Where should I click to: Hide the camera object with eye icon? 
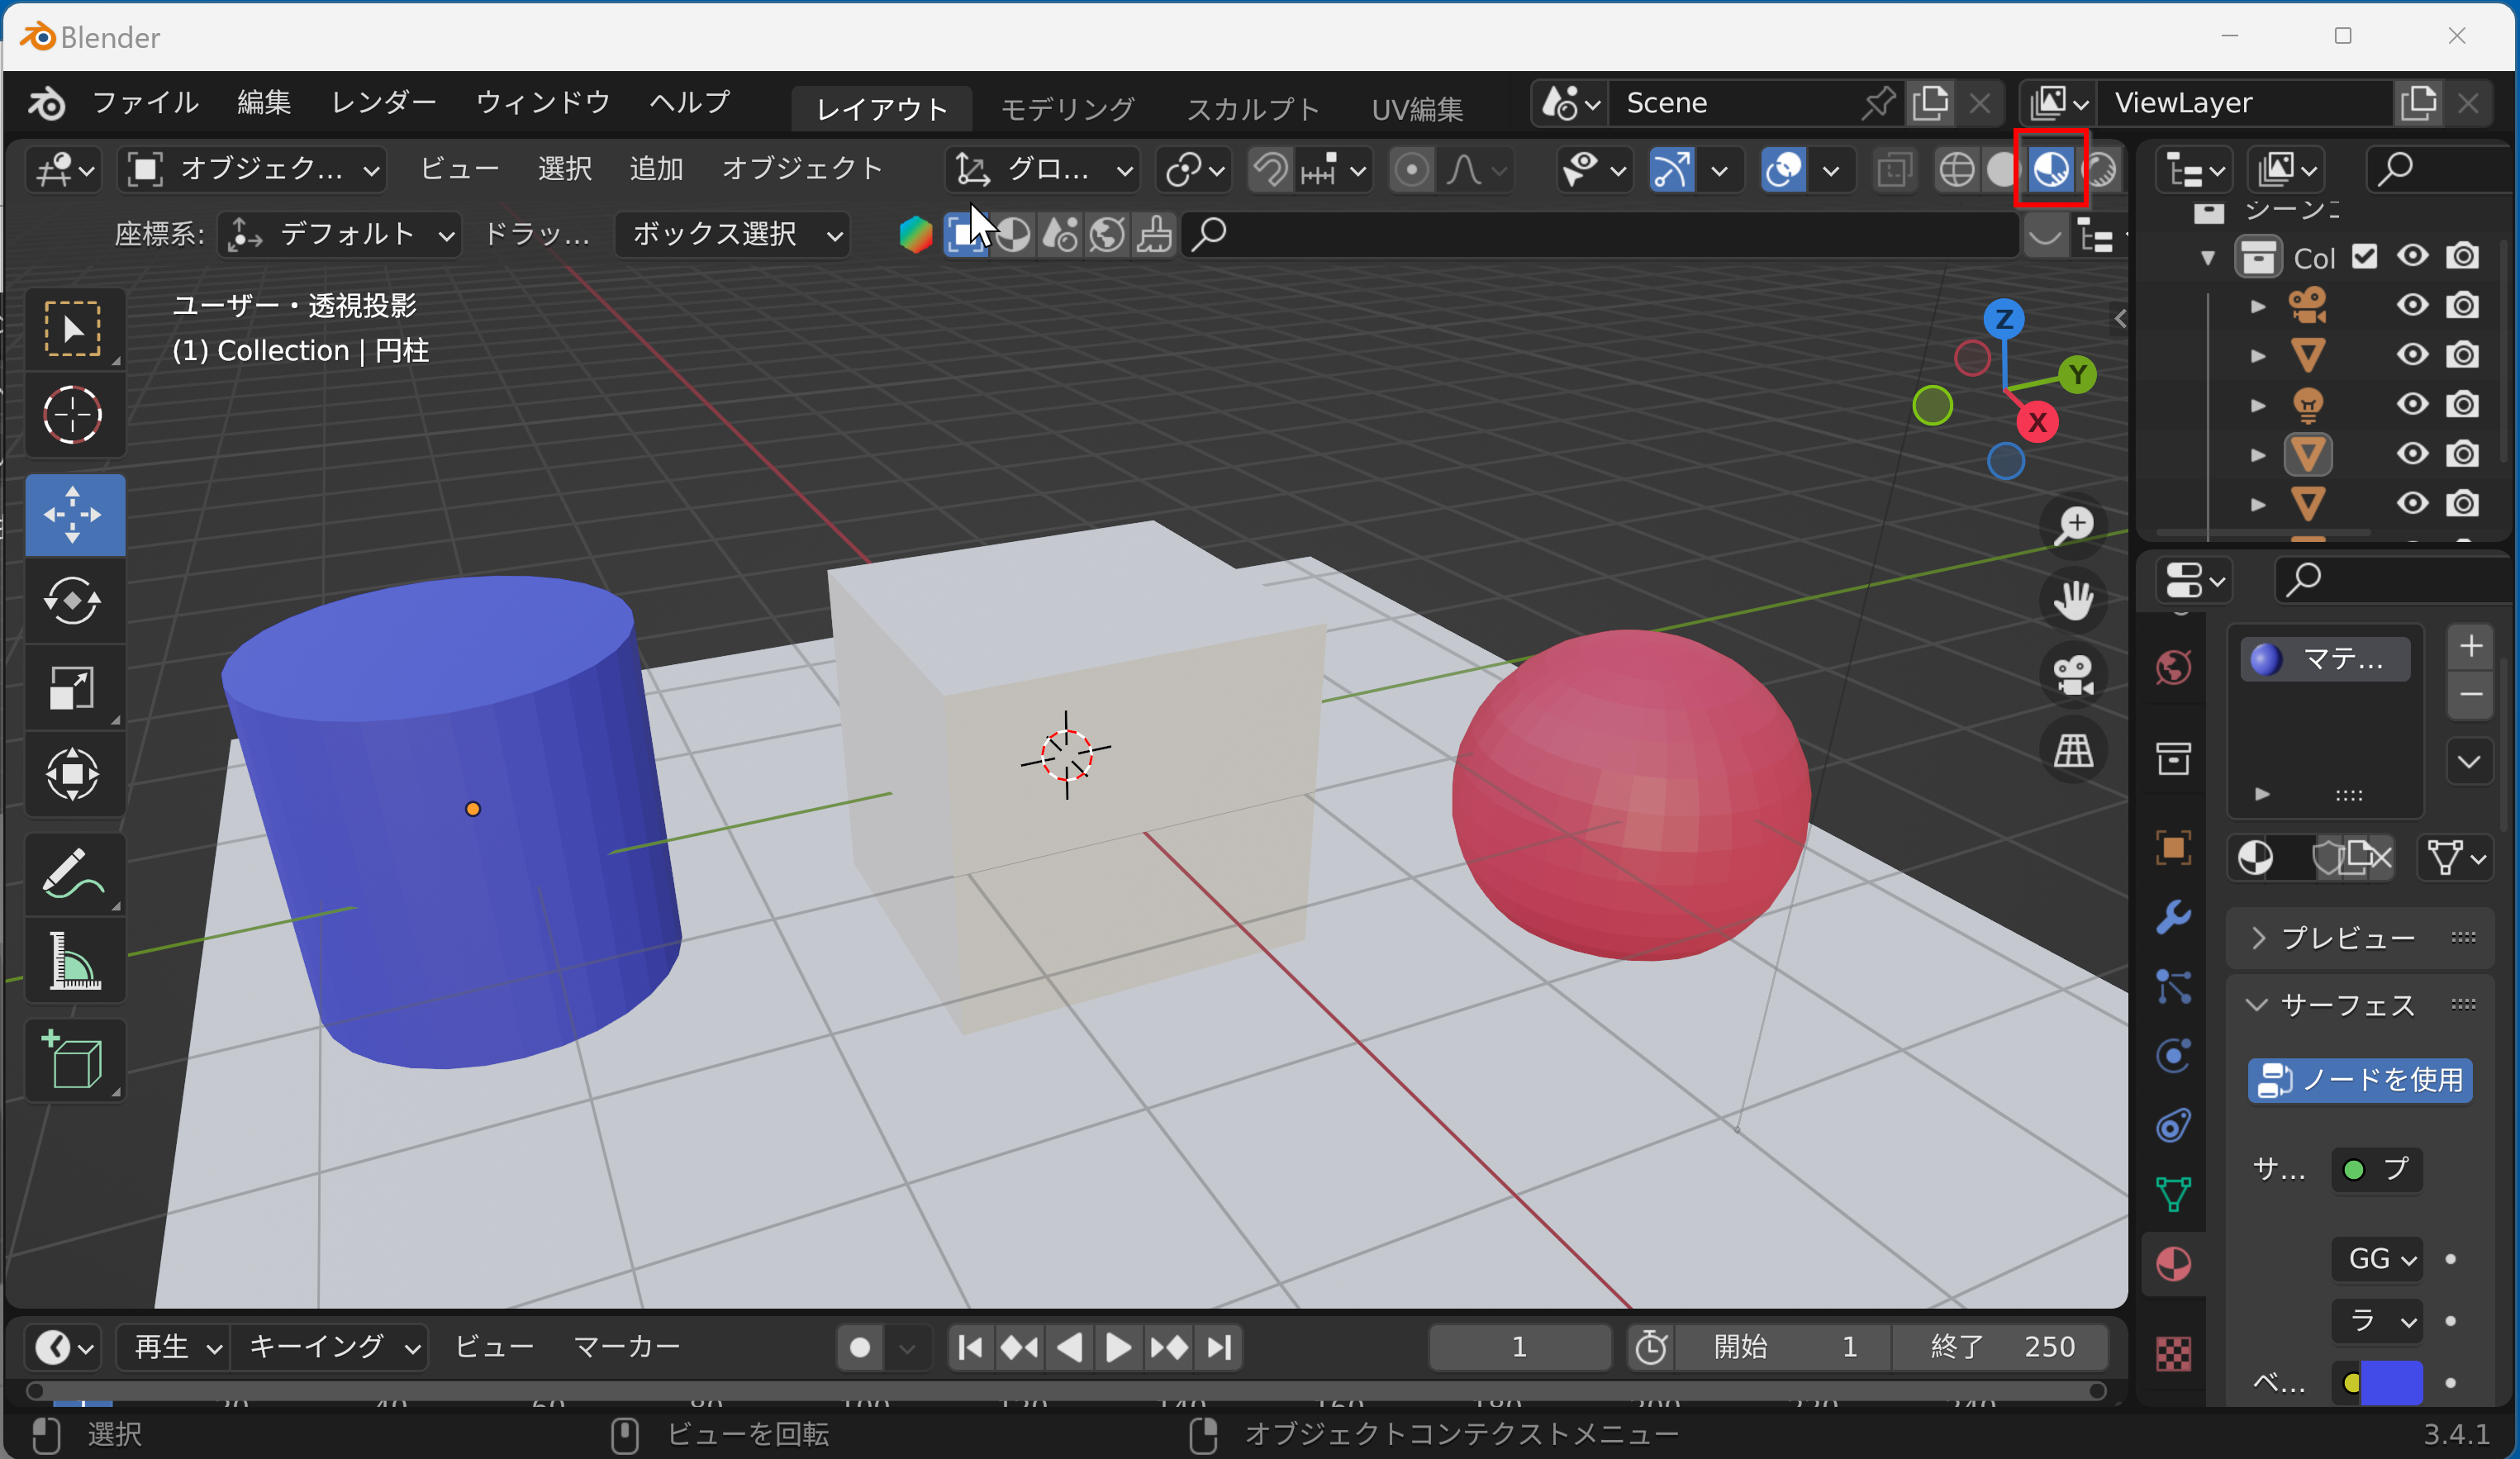[x=2412, y=305]
